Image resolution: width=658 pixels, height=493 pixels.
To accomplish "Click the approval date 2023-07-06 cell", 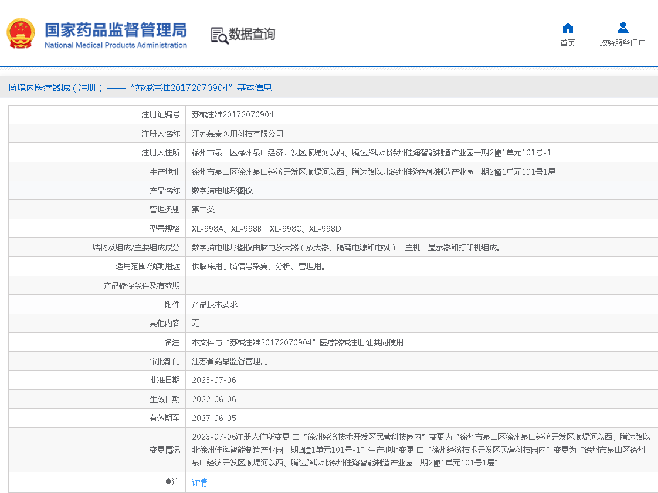I will click(214, 380).
